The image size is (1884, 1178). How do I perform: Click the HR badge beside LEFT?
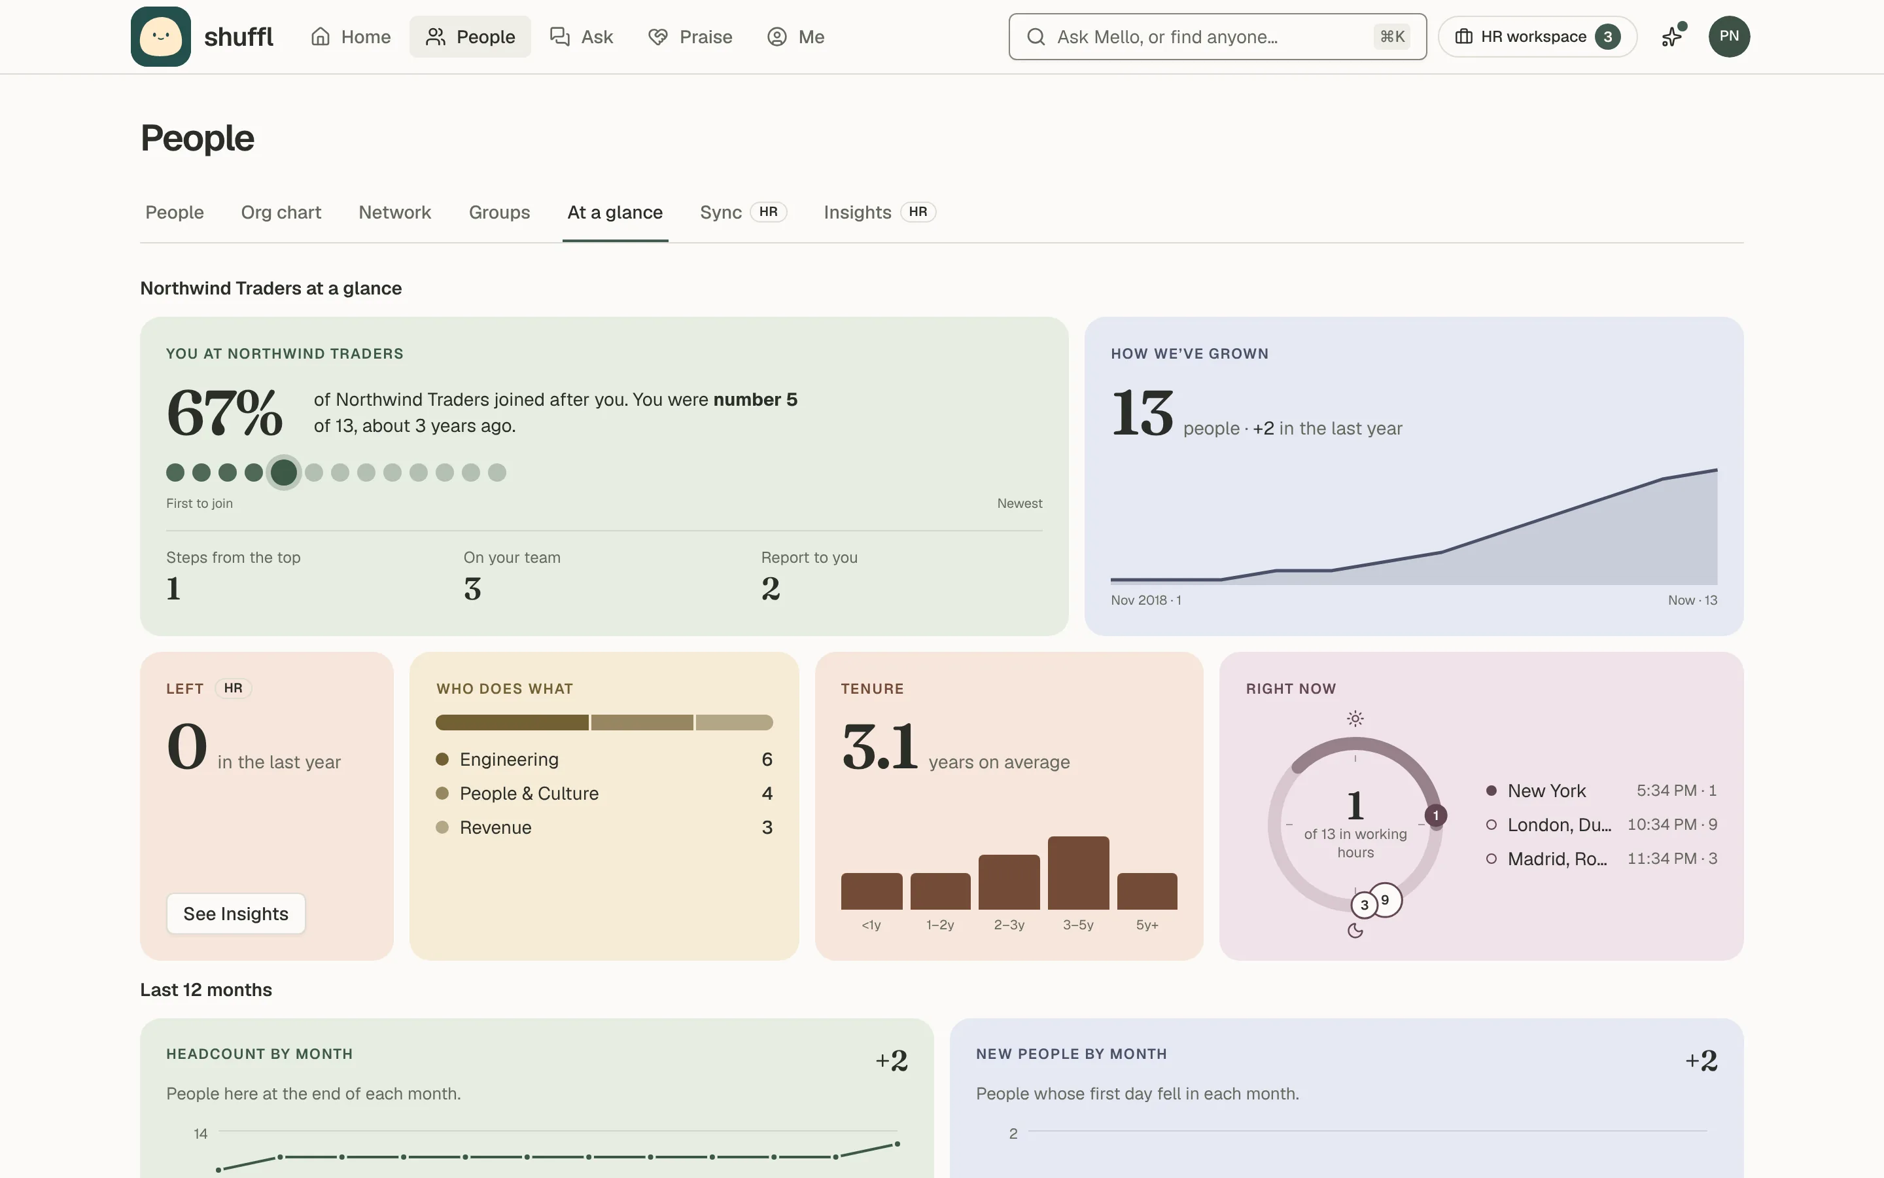pyautogui.click(x=233, y=688)
